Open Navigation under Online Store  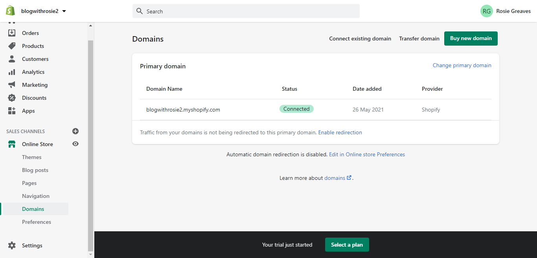pos(36,196)
